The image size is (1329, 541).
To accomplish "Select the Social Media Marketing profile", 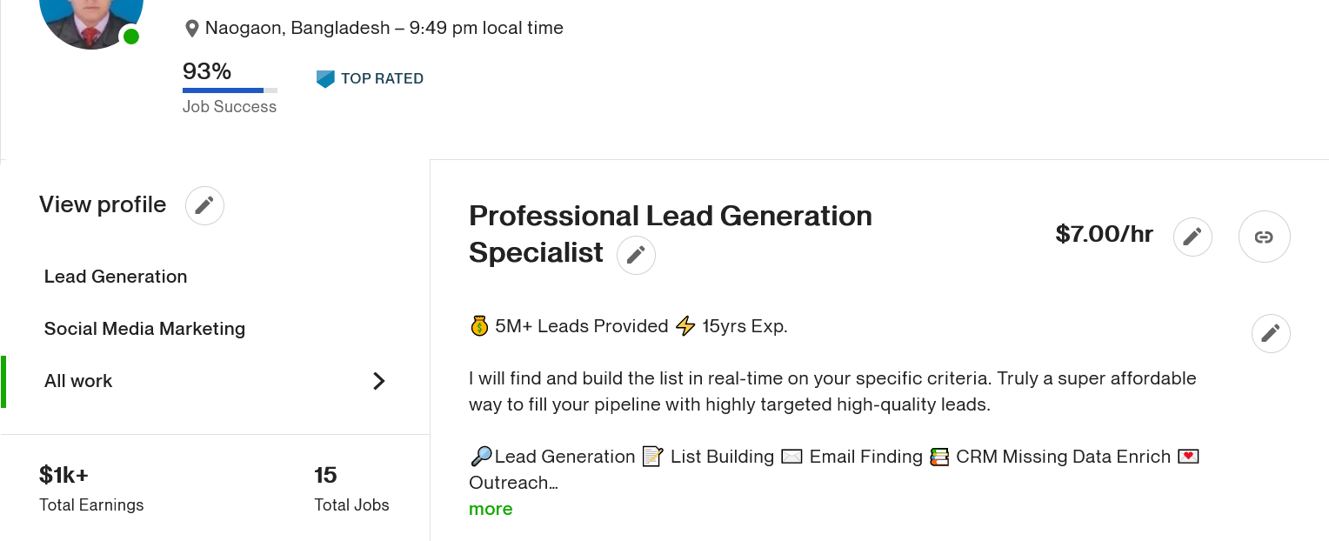I will coord(144,329).
